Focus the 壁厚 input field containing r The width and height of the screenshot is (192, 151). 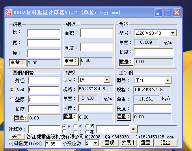click(44, 99)
